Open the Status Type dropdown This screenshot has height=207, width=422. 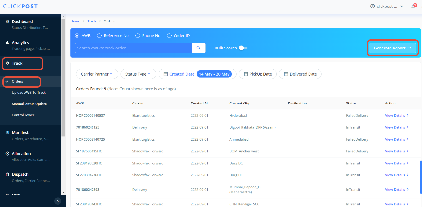pos(138,74)
